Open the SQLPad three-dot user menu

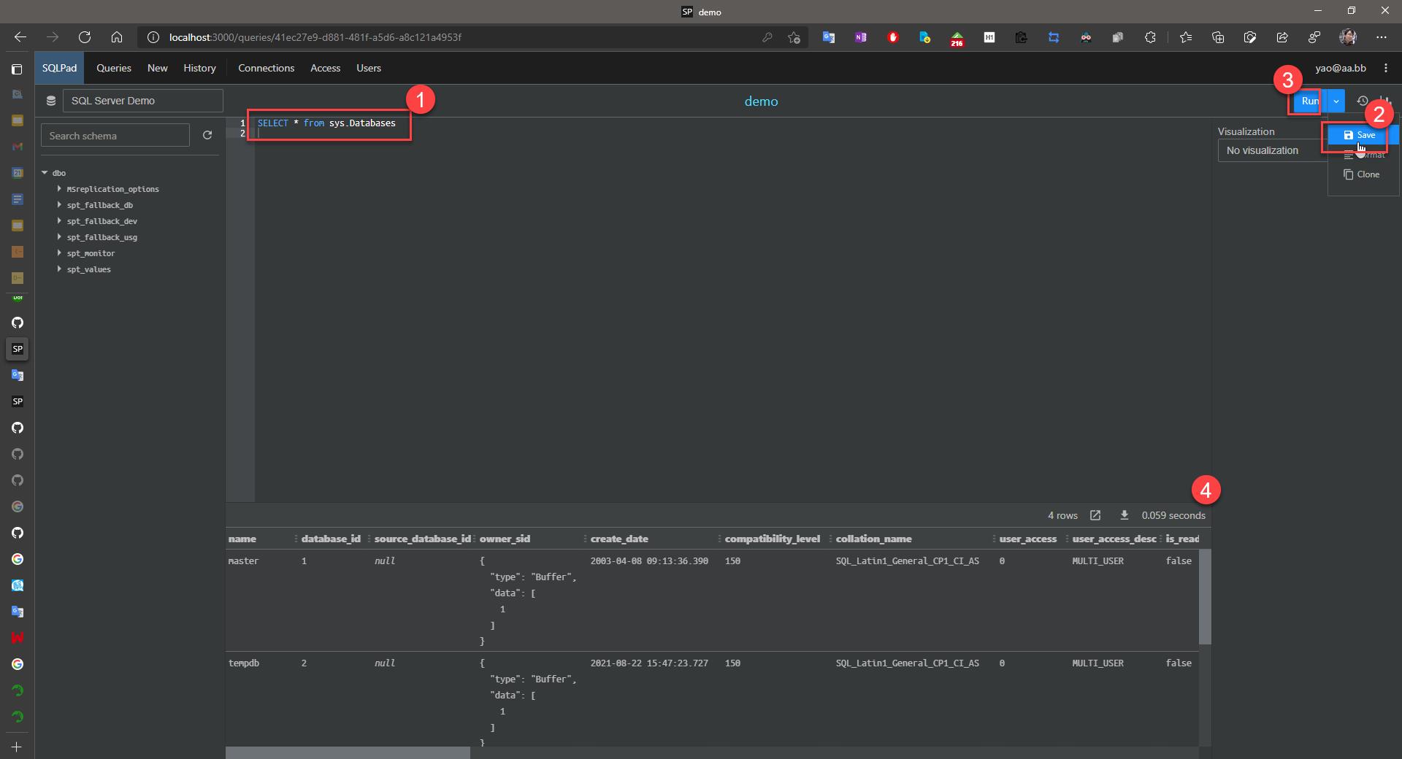pyautogui.click(x=1386, y=68)
